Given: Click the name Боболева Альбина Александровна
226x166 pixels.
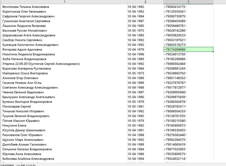Looking at the screenshot, I should tap(28, 159).
